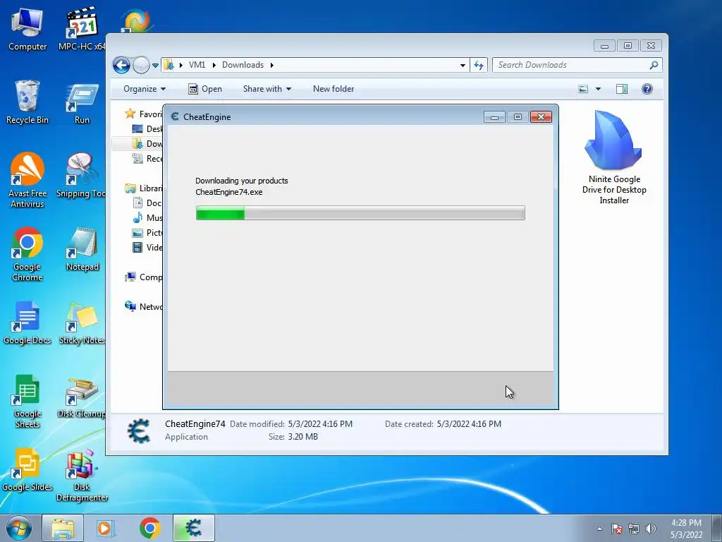
Task: Open Google Chrome from the taskbar
Action: pyautogui.click(x=150, y=528)
